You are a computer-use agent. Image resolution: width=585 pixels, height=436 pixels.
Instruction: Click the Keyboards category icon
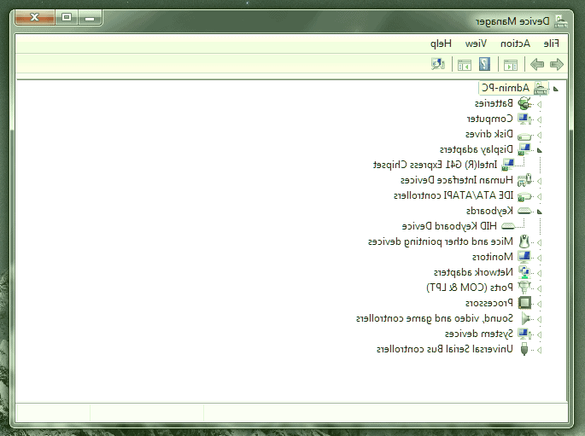[x=524, y=211]
